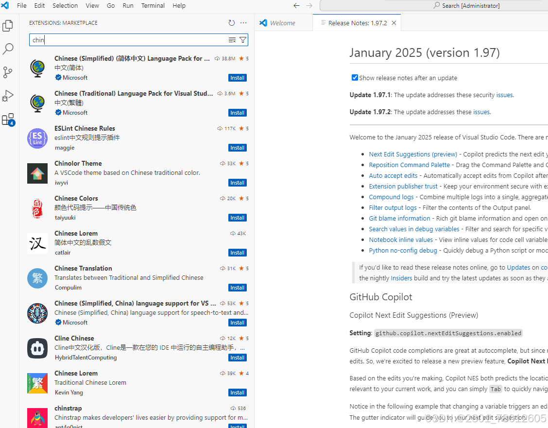Open the Explorer view in activity bar
The image size is (548, 428).
coord(8,26)
